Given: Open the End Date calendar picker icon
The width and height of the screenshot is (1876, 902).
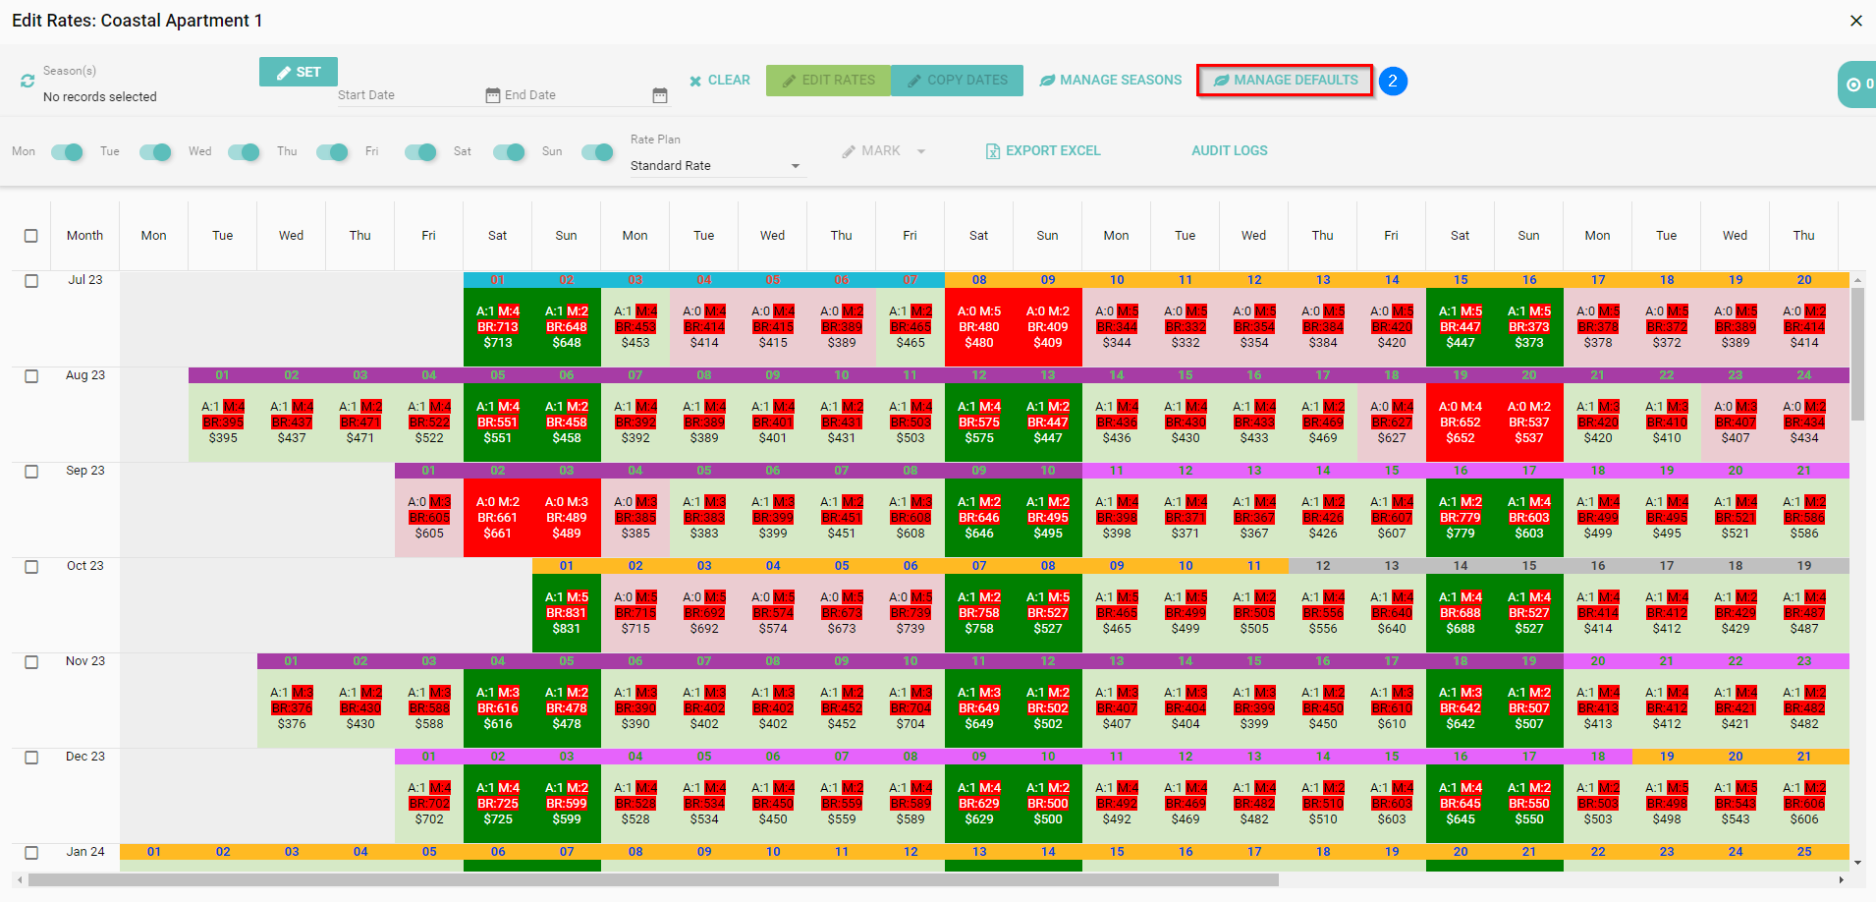Looking at the screenshot, I should tap(660, 95).
